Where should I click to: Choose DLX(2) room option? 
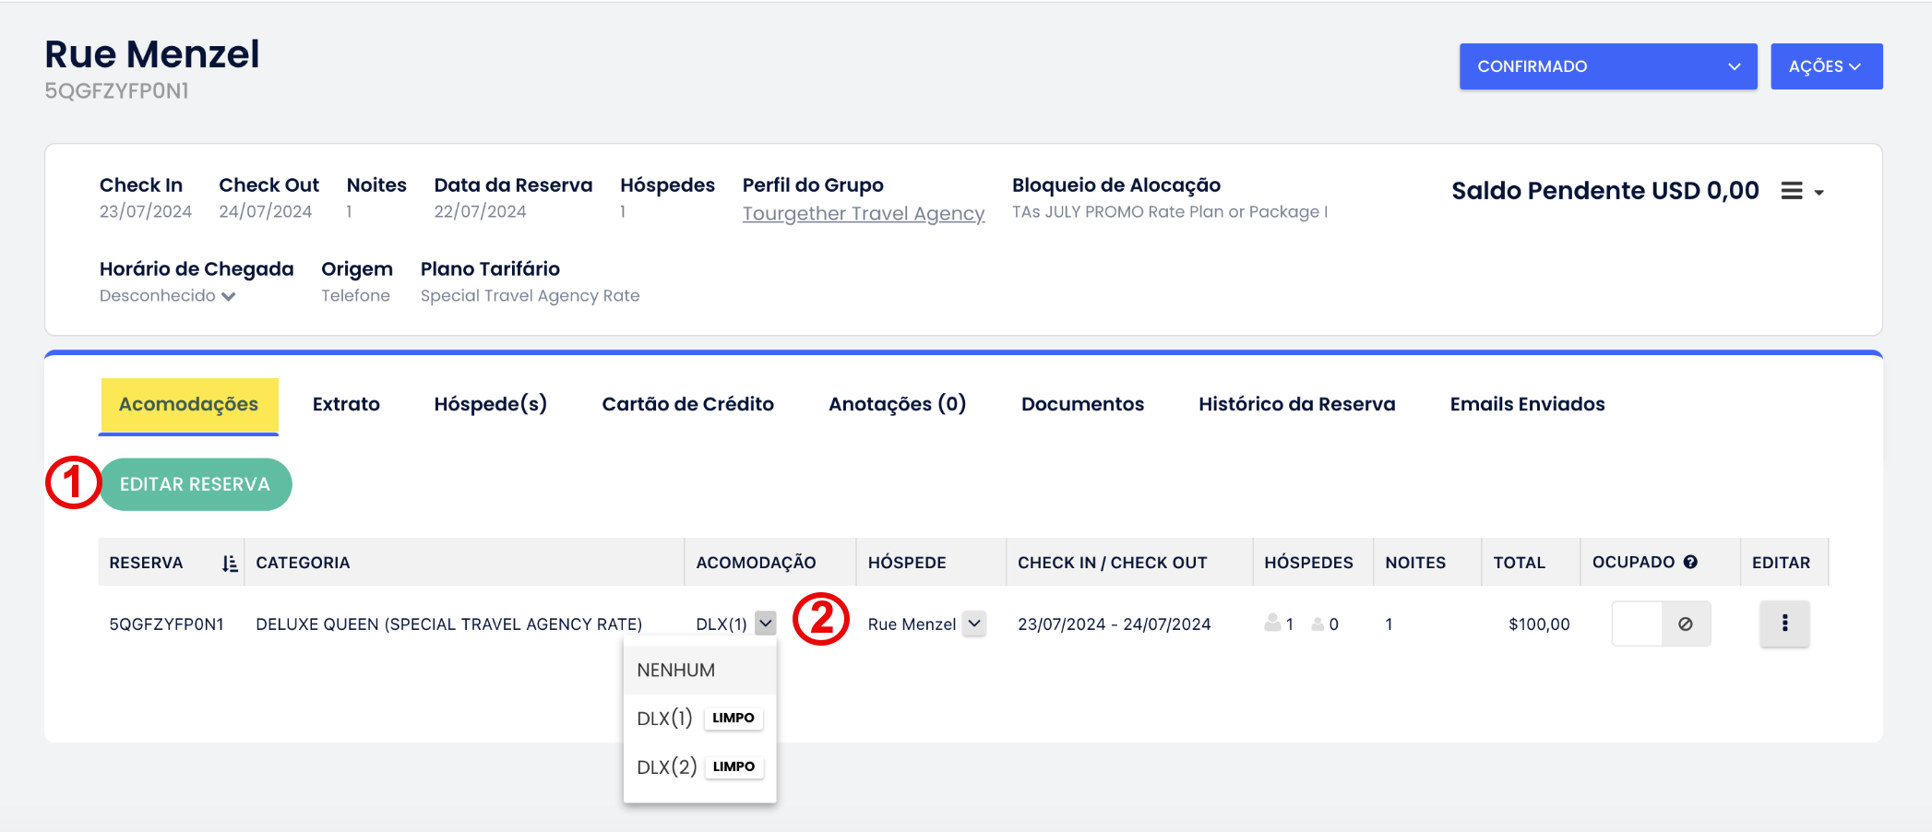[x=667, y=767]
